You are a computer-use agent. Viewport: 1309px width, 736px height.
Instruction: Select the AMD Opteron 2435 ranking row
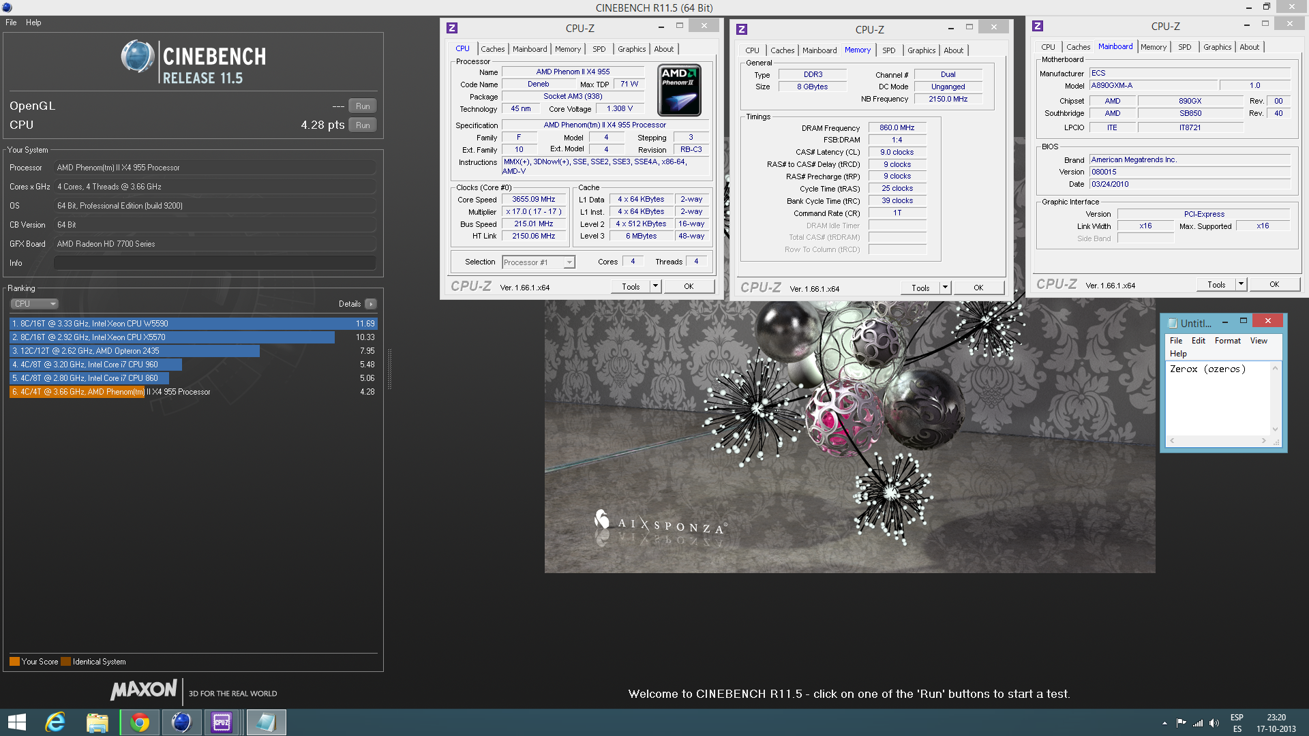pos(194,351)
